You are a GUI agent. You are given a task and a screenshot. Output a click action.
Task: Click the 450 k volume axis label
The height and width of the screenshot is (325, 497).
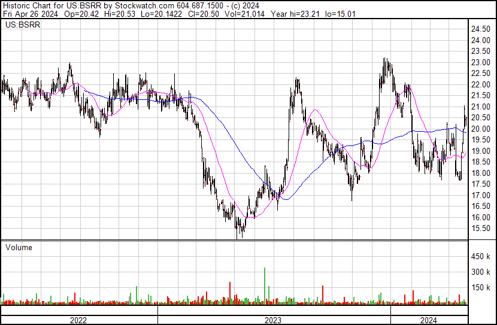pyautogui.click(x=480, y=256)
